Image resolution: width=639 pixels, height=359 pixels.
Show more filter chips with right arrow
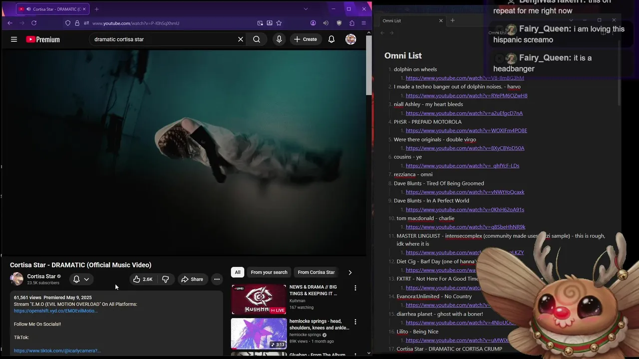pos(350,272)
